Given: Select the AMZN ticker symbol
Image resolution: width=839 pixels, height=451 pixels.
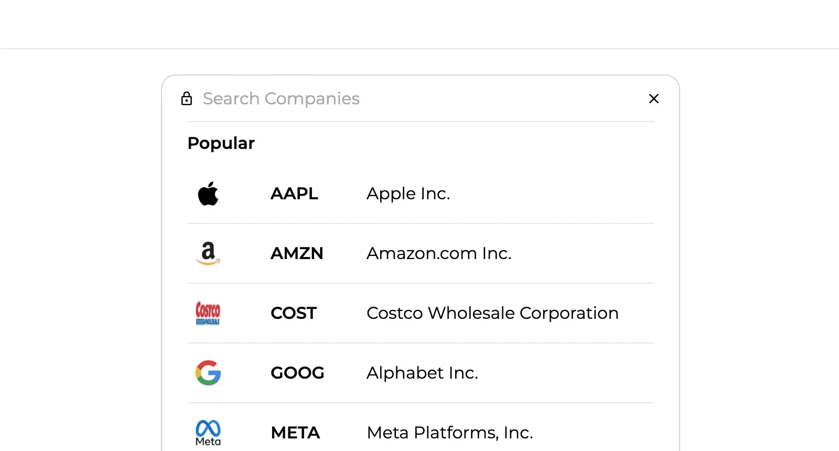Looking at the screenshot, I should (x=297, y=253).
